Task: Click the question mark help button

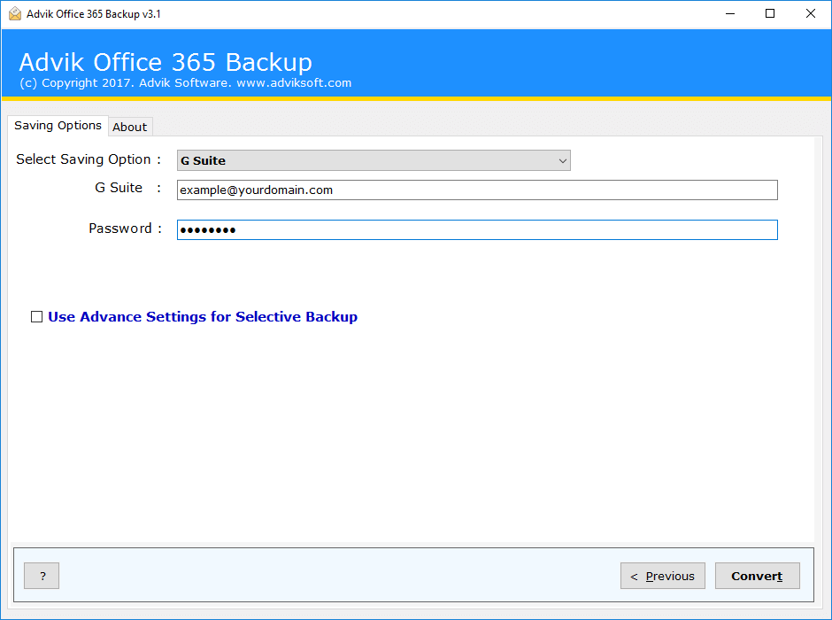Action: click(x=42, y=576)
